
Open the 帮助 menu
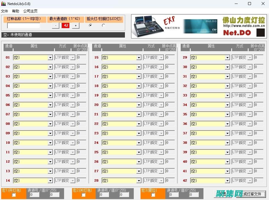tap(16, 11)
